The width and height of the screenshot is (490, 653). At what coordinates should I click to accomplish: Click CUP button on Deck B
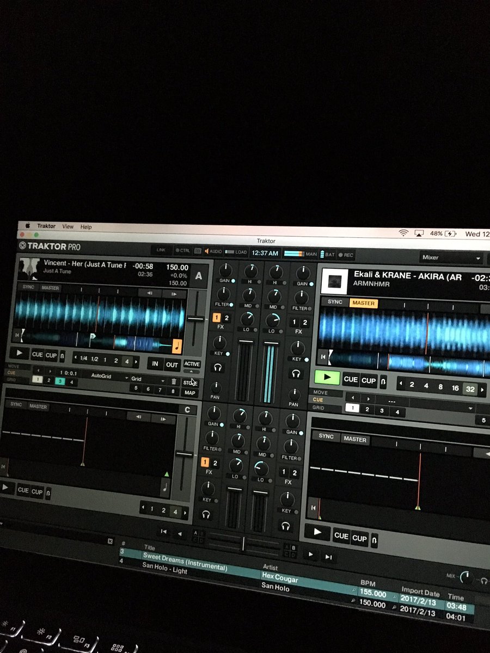pos(369,381)
